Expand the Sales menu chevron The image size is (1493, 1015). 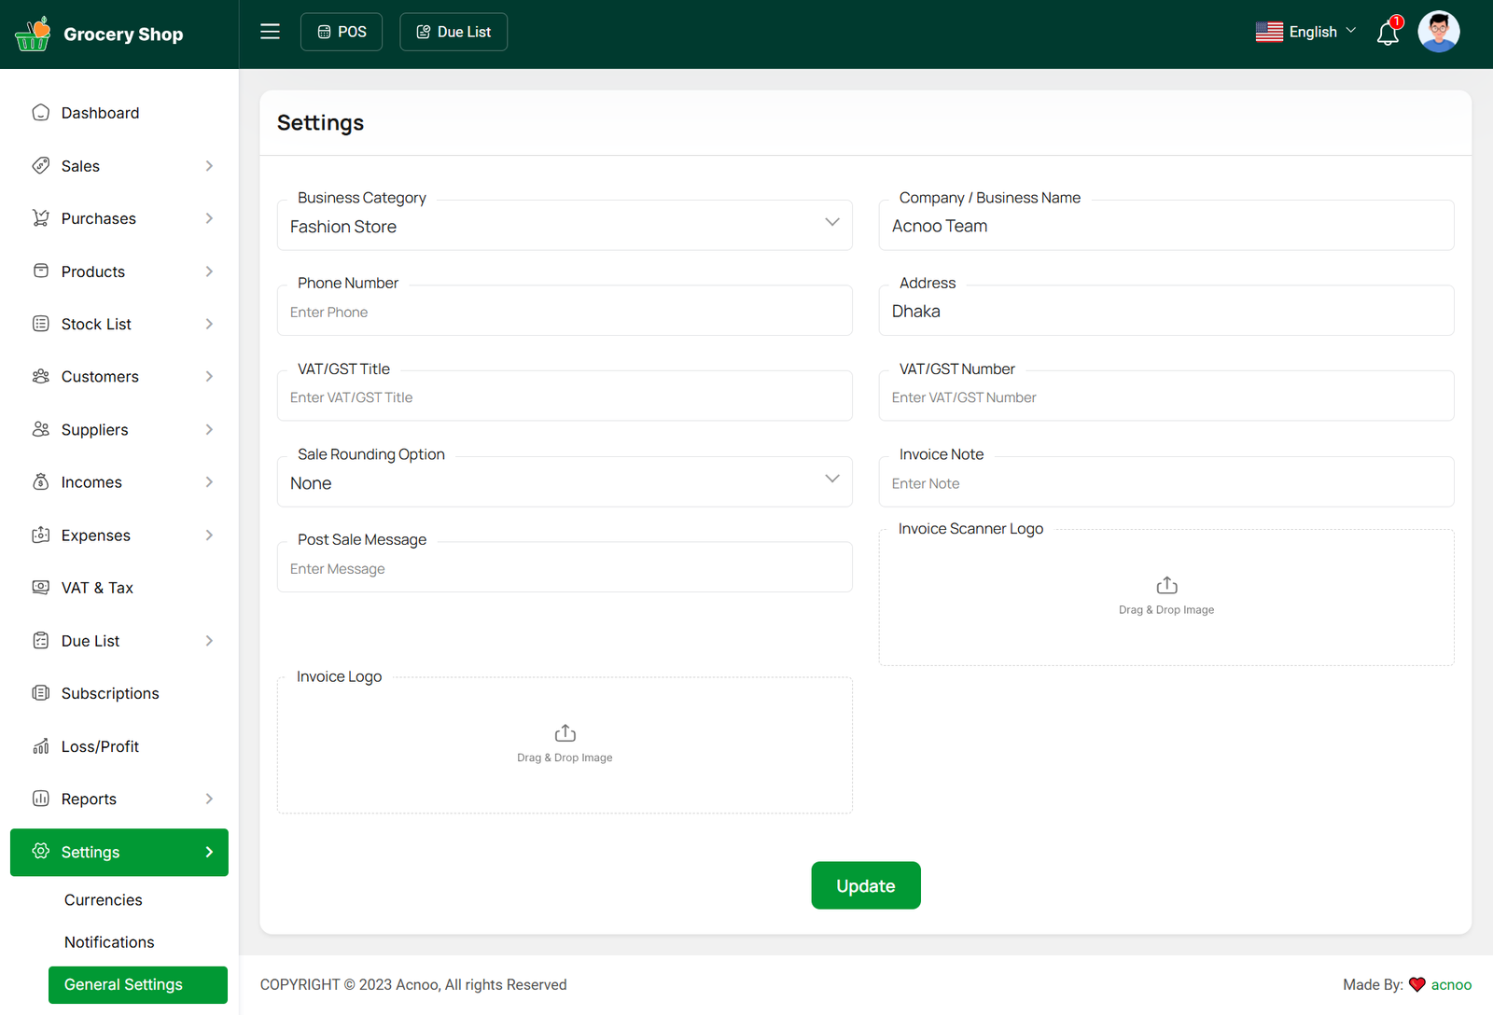209,166
